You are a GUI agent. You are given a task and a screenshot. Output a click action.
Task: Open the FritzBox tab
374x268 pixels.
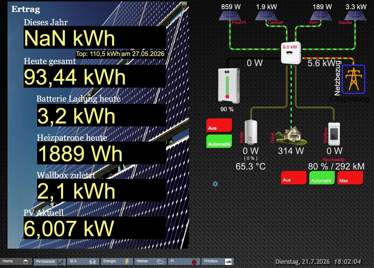click(218, 261)
